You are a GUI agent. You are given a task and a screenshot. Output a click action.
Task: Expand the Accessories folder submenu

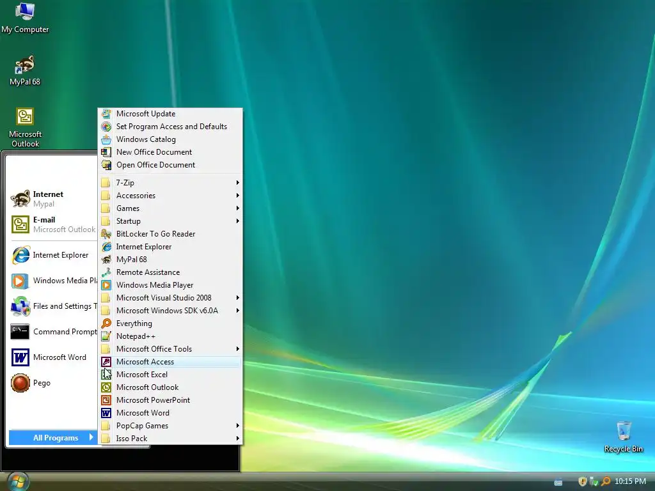(x=170, y=196)
